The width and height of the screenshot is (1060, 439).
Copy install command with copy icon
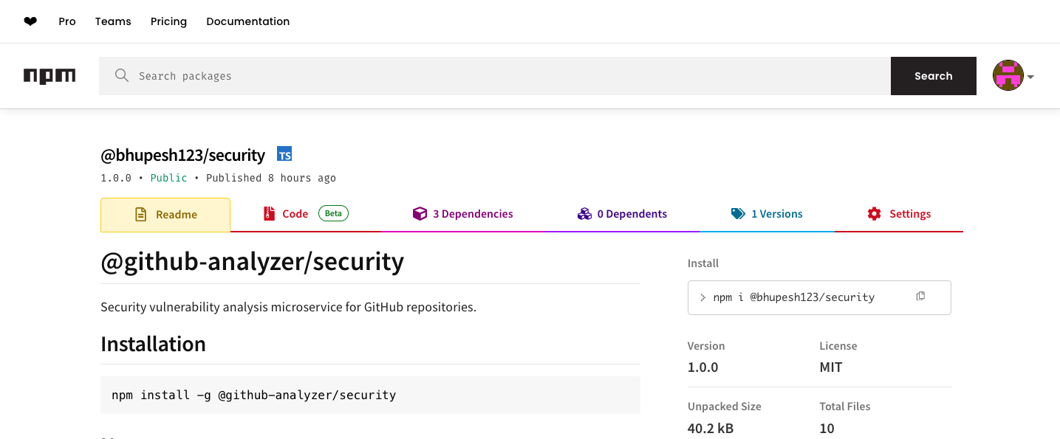(920, 297)
